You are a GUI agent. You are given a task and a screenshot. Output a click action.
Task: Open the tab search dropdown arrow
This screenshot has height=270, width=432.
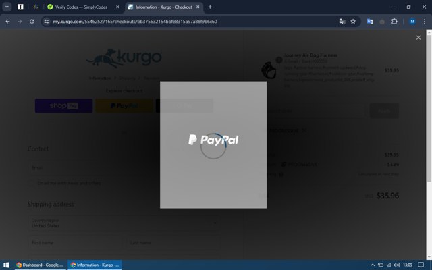point(7,7)
